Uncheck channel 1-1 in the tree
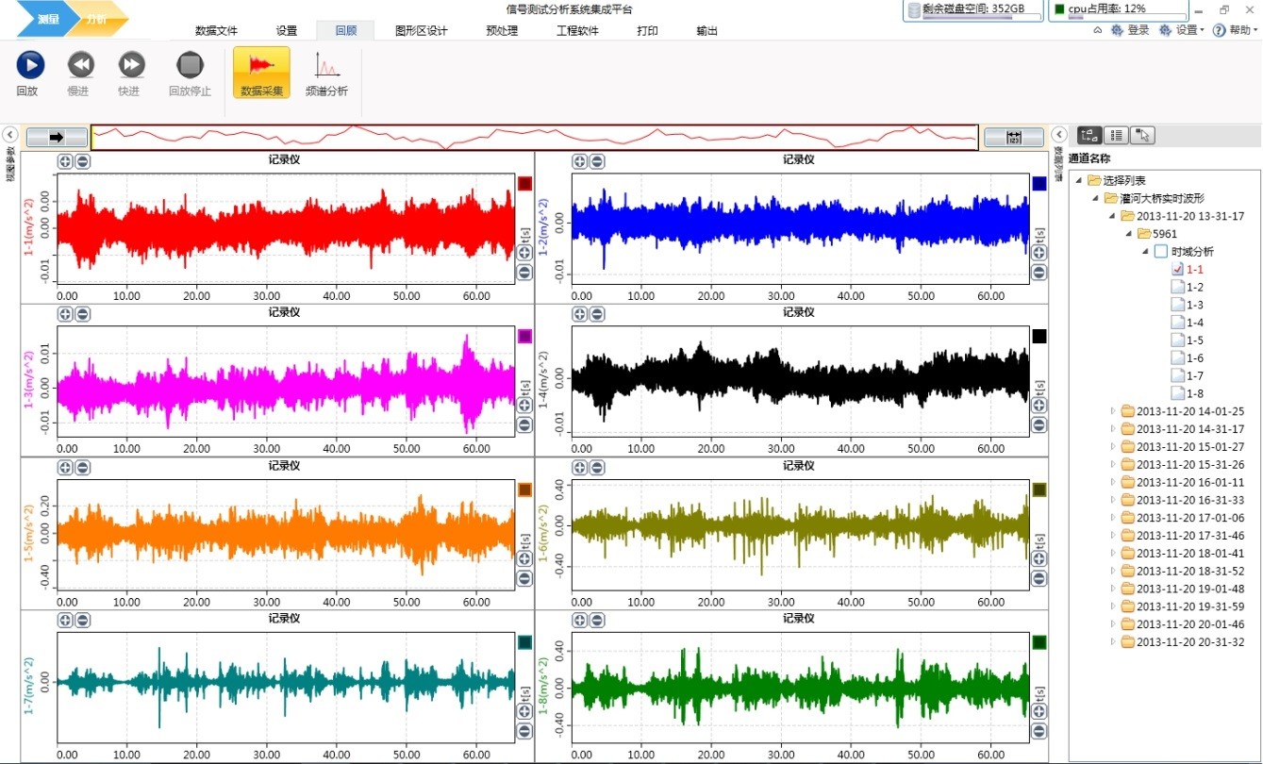The height and width of the screenshot is (764, 1263). (x=1176, y=270)
